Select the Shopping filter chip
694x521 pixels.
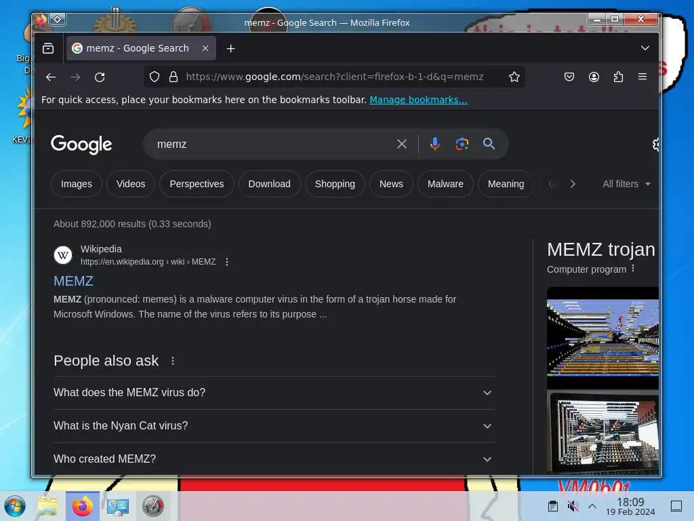point(335,184)
